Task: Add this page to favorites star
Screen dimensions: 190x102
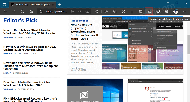Action: 87,11
